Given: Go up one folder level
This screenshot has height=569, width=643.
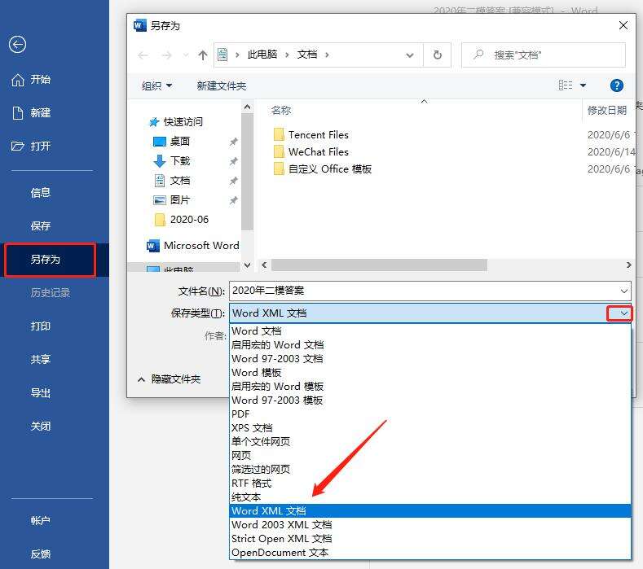Looking at the screenshot, I should (203, 55).
